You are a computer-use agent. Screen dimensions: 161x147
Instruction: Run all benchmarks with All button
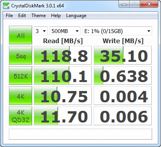pyautogui.click(x=21, y=35)
